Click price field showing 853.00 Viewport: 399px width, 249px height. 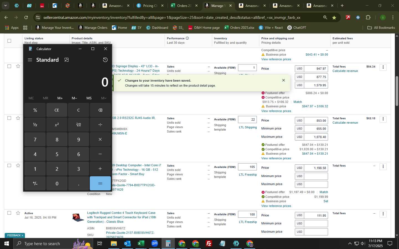(x=316, y=121)
